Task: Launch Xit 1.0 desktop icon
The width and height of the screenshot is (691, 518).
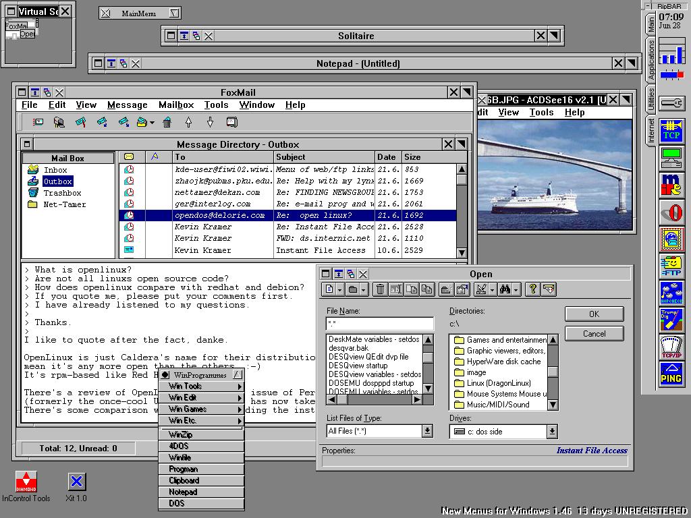Action: tap(76, 482)
